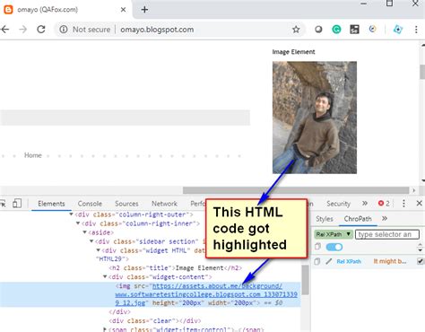
Task: Open a new browser tab
Action: (144, 10)
